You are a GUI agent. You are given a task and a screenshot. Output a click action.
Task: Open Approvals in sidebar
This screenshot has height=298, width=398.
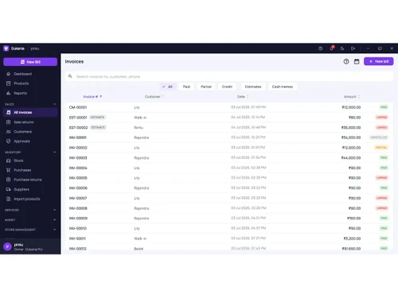tap(30, 141)
